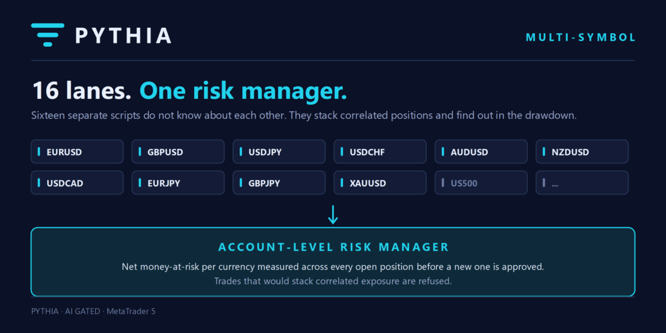This screenshot has height=333, width=666.
Task: Open the Account-Level Risk Manager panel
Action: click(x=333, y=262)
